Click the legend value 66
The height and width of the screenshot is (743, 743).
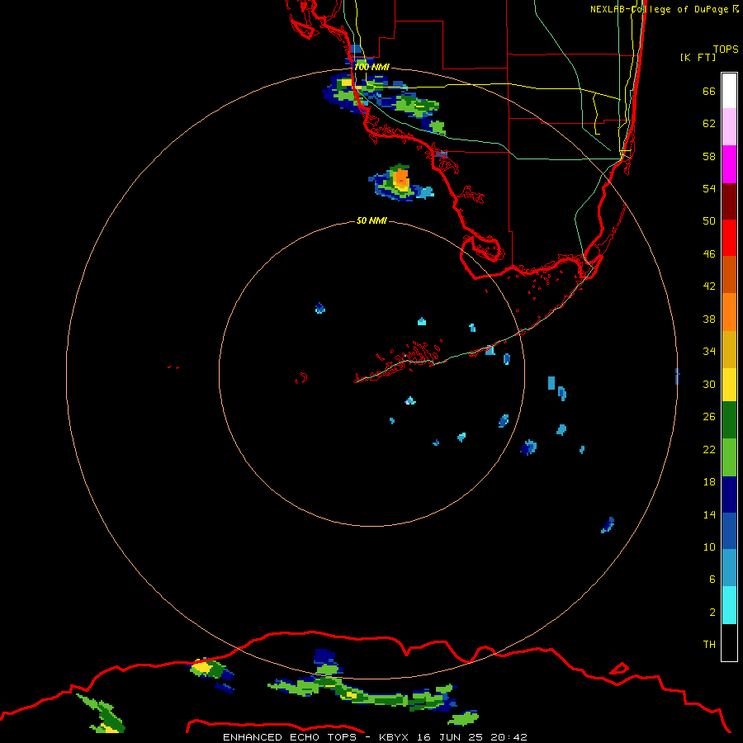(709, 91)
